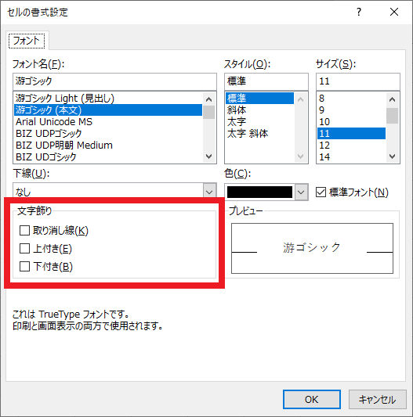Close the cell format dialog
Screen dimensions: 413x417
coord(394,12)
